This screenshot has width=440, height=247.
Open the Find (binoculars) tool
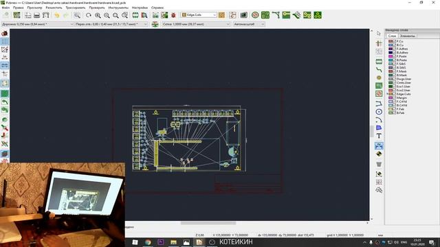click(x=77, y=15)
